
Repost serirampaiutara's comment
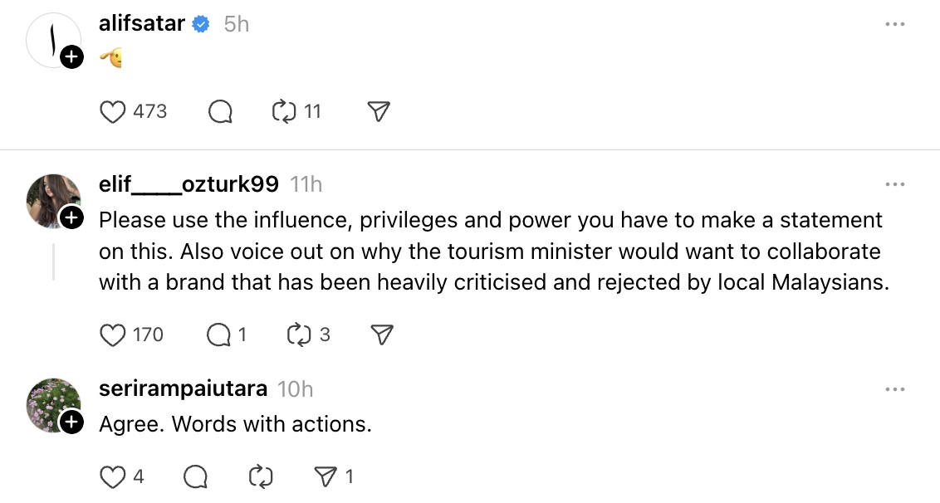(261, 476)
